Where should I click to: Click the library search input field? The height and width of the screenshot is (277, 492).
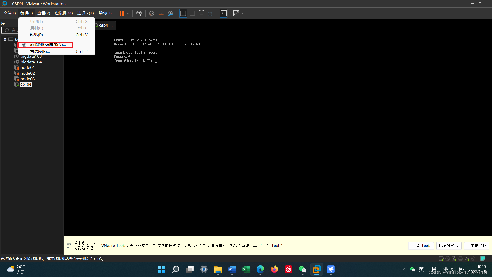point(10,30)
